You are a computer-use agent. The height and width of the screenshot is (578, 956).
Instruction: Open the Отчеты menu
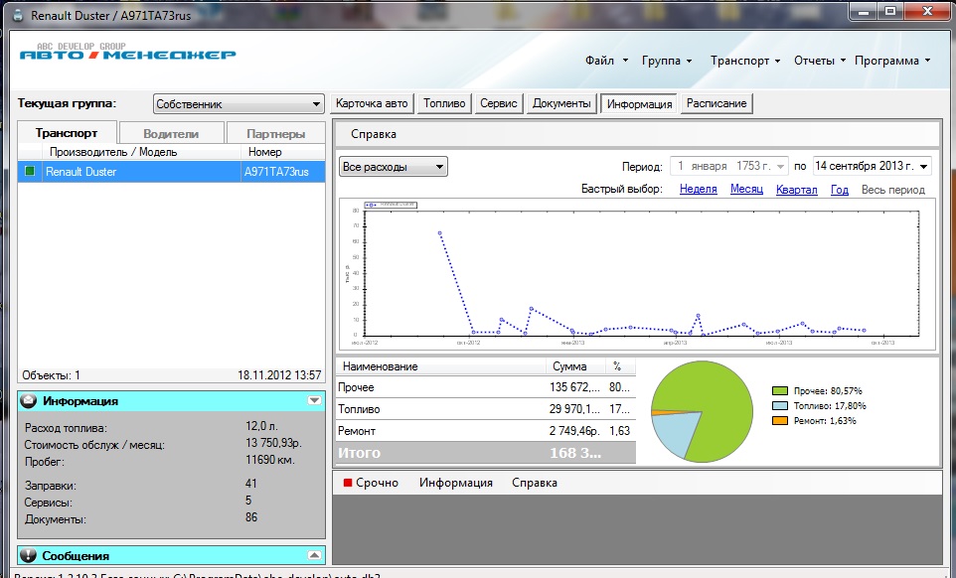[x=819, y=61]
